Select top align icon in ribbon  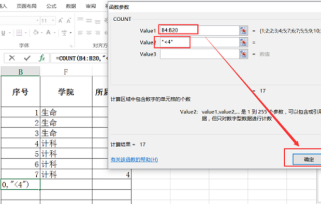80,20
